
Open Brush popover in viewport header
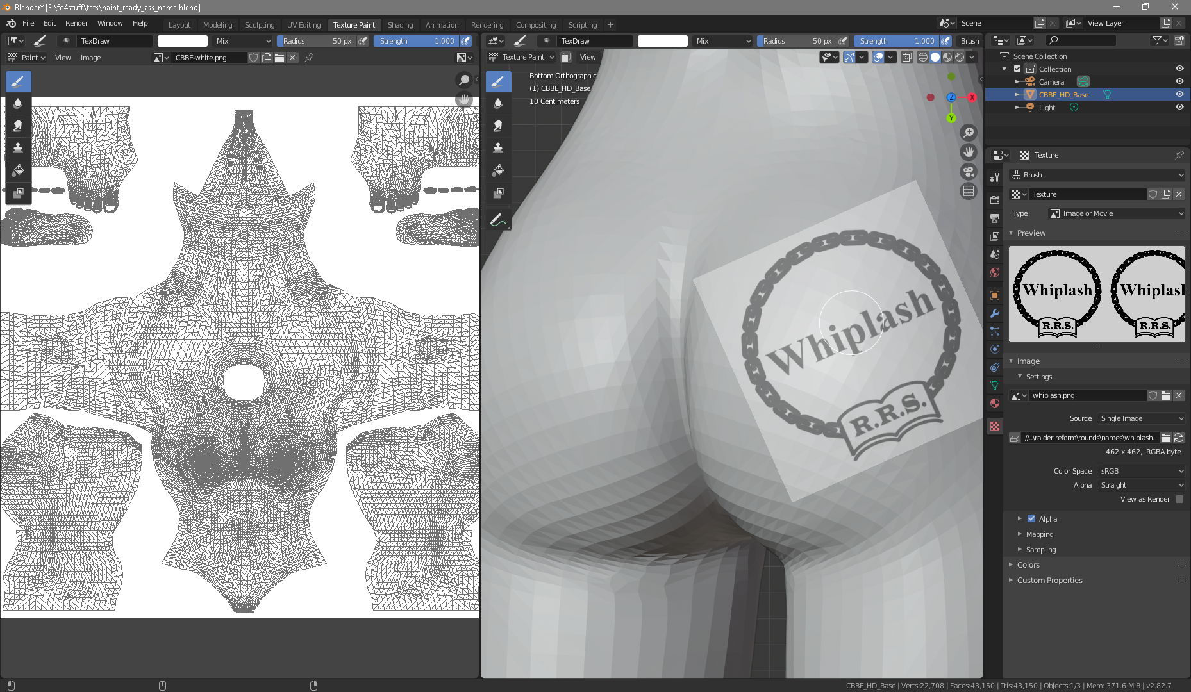click(x=970, y=41)
